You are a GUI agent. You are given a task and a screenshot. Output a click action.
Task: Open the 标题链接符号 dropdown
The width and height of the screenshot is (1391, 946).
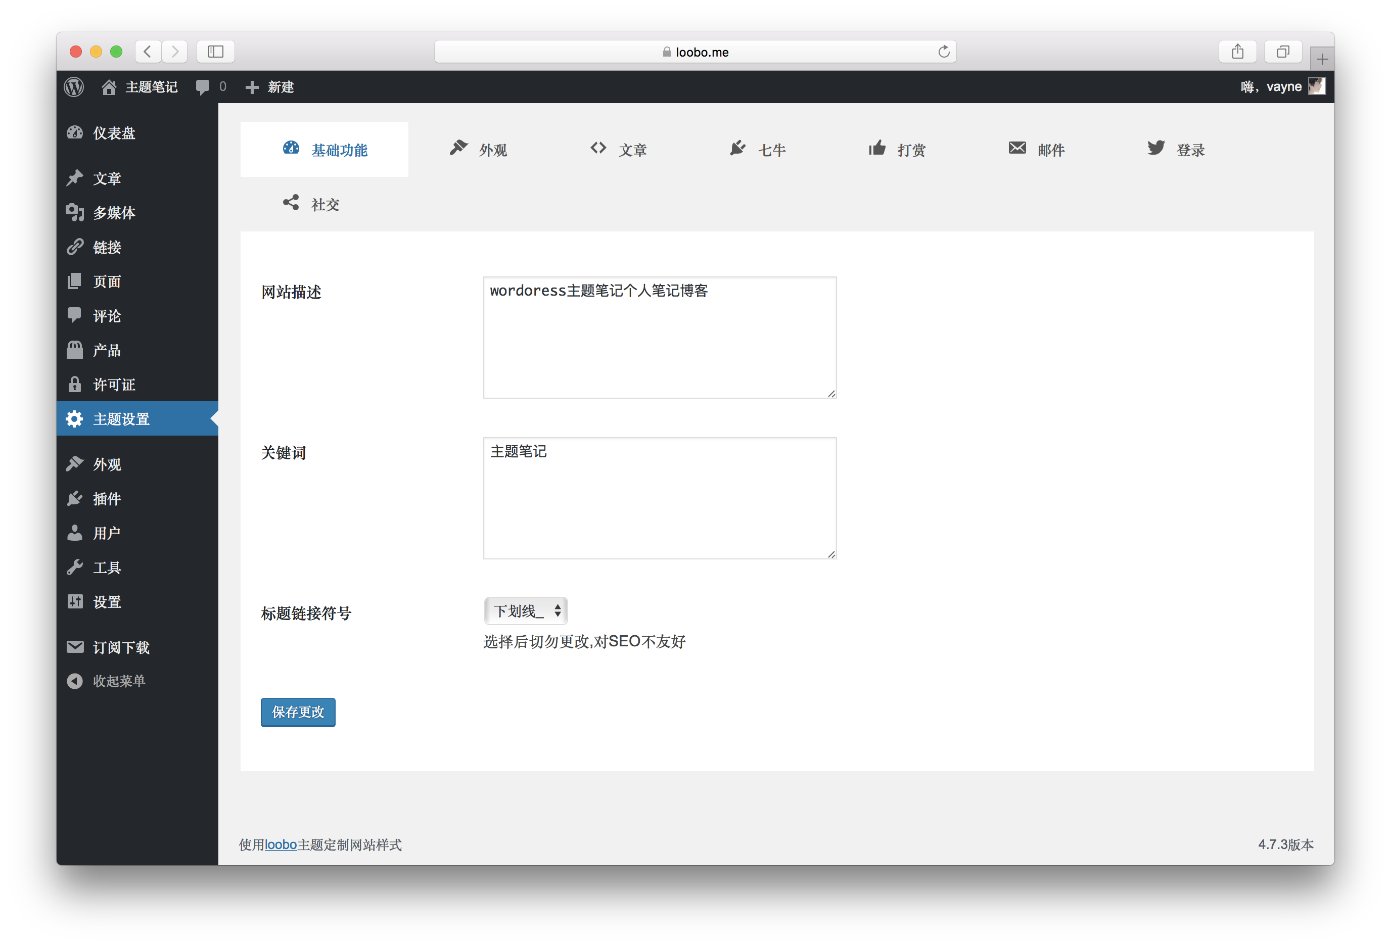[526, 611]
